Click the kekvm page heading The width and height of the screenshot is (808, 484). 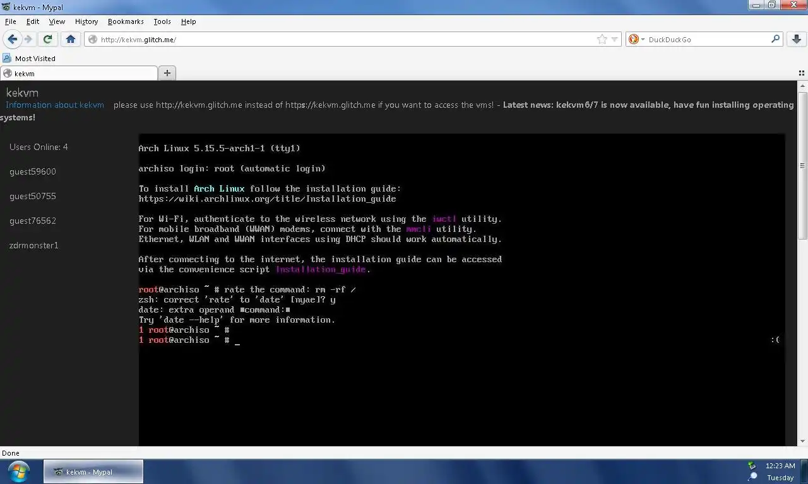[x=22, y=93]
